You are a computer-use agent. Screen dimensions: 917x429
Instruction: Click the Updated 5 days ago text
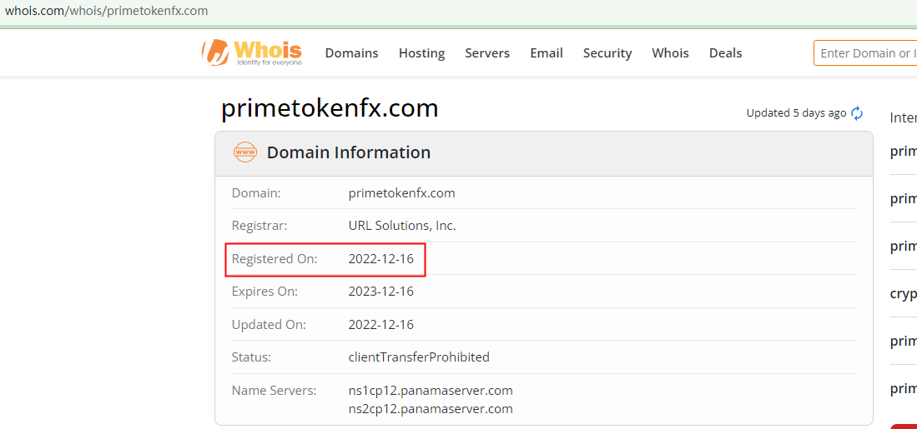(x=796, y=113)
